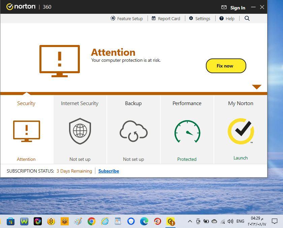Open the green W app in taskbar
This screenshot has height=228, width=283.
click(24, 221)
